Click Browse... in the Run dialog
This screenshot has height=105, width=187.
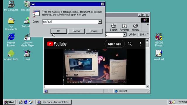pos(94,31)
